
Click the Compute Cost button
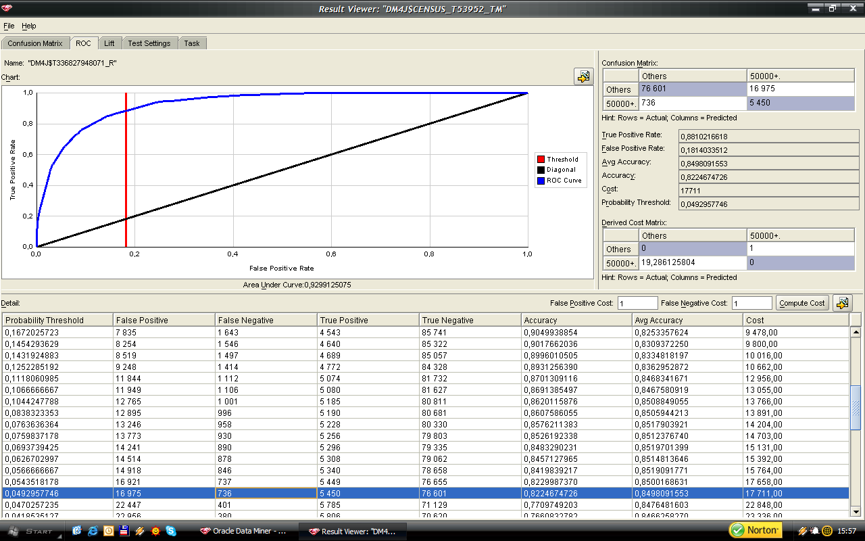point(802,303)
